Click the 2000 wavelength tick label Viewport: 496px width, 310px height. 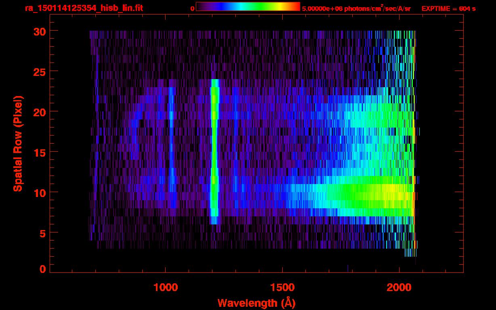click(399, 287)
